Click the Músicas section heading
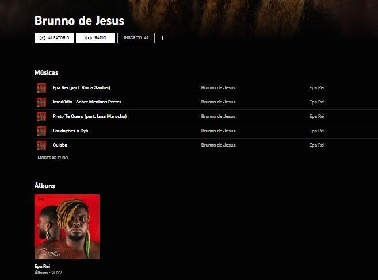 tap(46, 72)
